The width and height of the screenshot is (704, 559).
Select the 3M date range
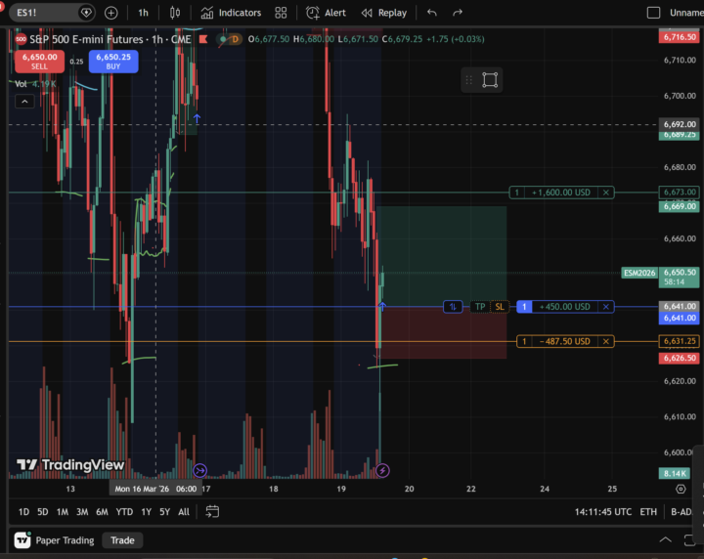pos(82,512)
